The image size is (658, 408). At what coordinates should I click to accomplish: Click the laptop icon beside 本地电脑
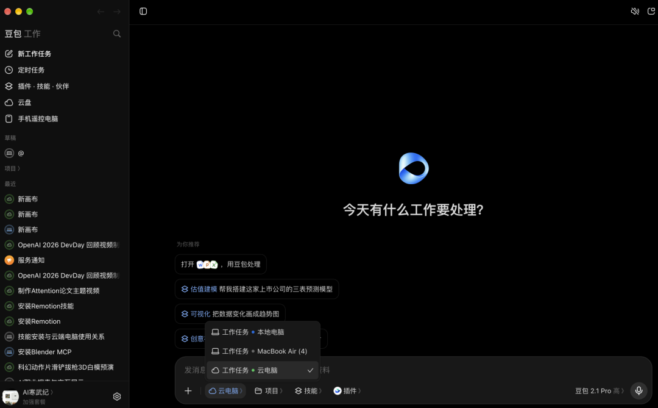(x=215, y=332)
